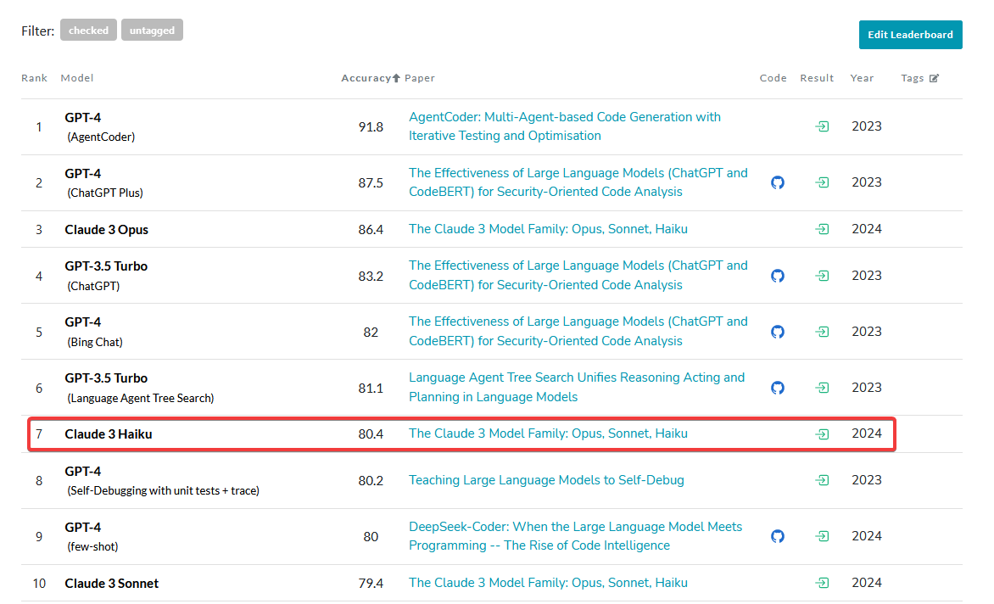Open AgentCoder Multi-Agent-based Code Generation paper
This screenshot has height=604, width=994.
coord(565,126)
